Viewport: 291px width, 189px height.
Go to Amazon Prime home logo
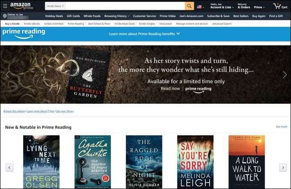click(21, 6)
